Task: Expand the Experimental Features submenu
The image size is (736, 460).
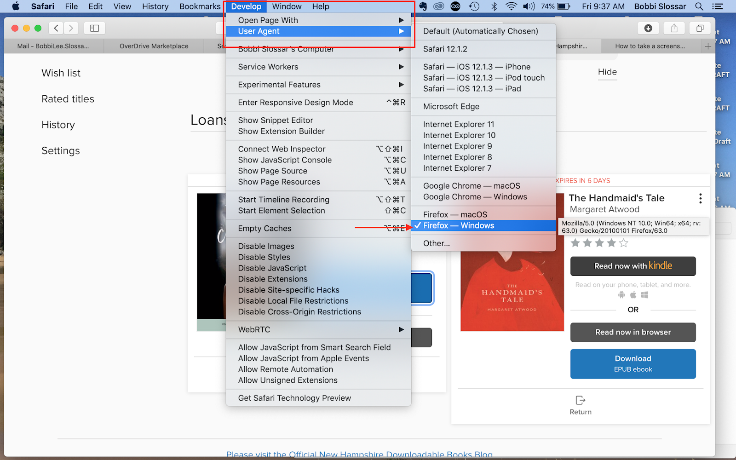Action: coord(318,85)
